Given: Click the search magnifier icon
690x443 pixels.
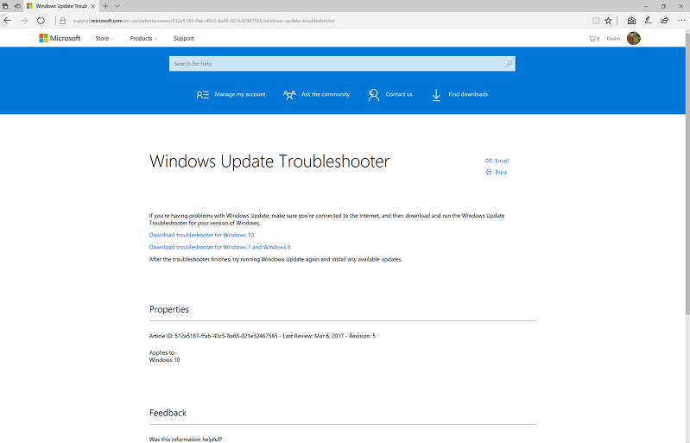Looking at the screenshot, I should pyautogui.click(x=509, y=63).
